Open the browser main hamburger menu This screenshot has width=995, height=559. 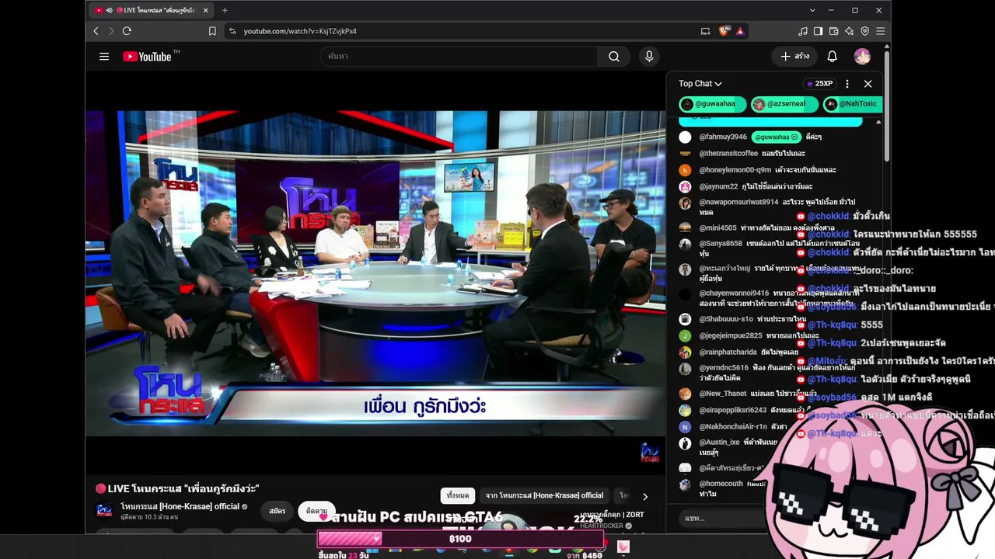[x=880, y=31]
